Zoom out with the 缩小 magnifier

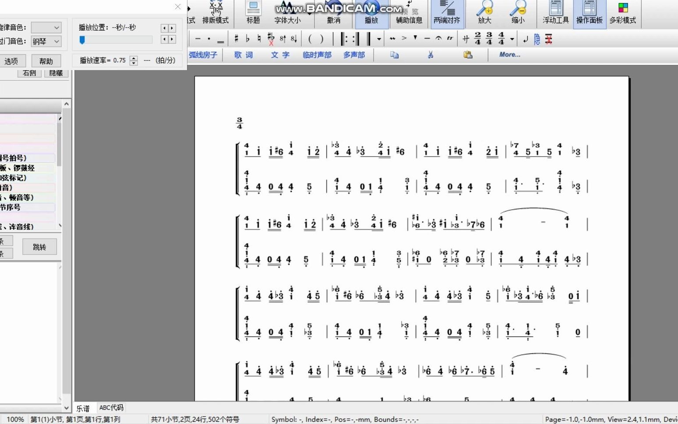518,13
